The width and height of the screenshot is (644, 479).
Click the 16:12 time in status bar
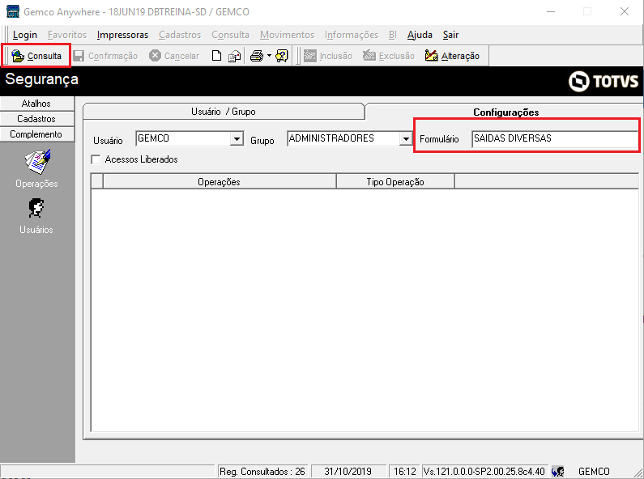pos(404,471)
